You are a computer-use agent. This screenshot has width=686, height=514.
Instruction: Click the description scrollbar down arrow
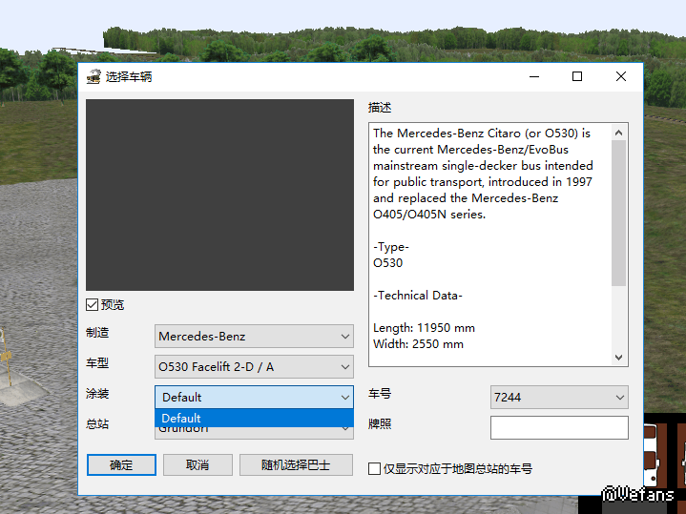(x=618, y=358)
